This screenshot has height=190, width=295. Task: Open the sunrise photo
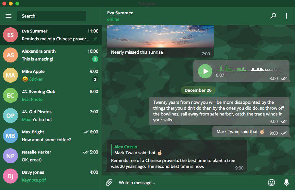(160, 36)
